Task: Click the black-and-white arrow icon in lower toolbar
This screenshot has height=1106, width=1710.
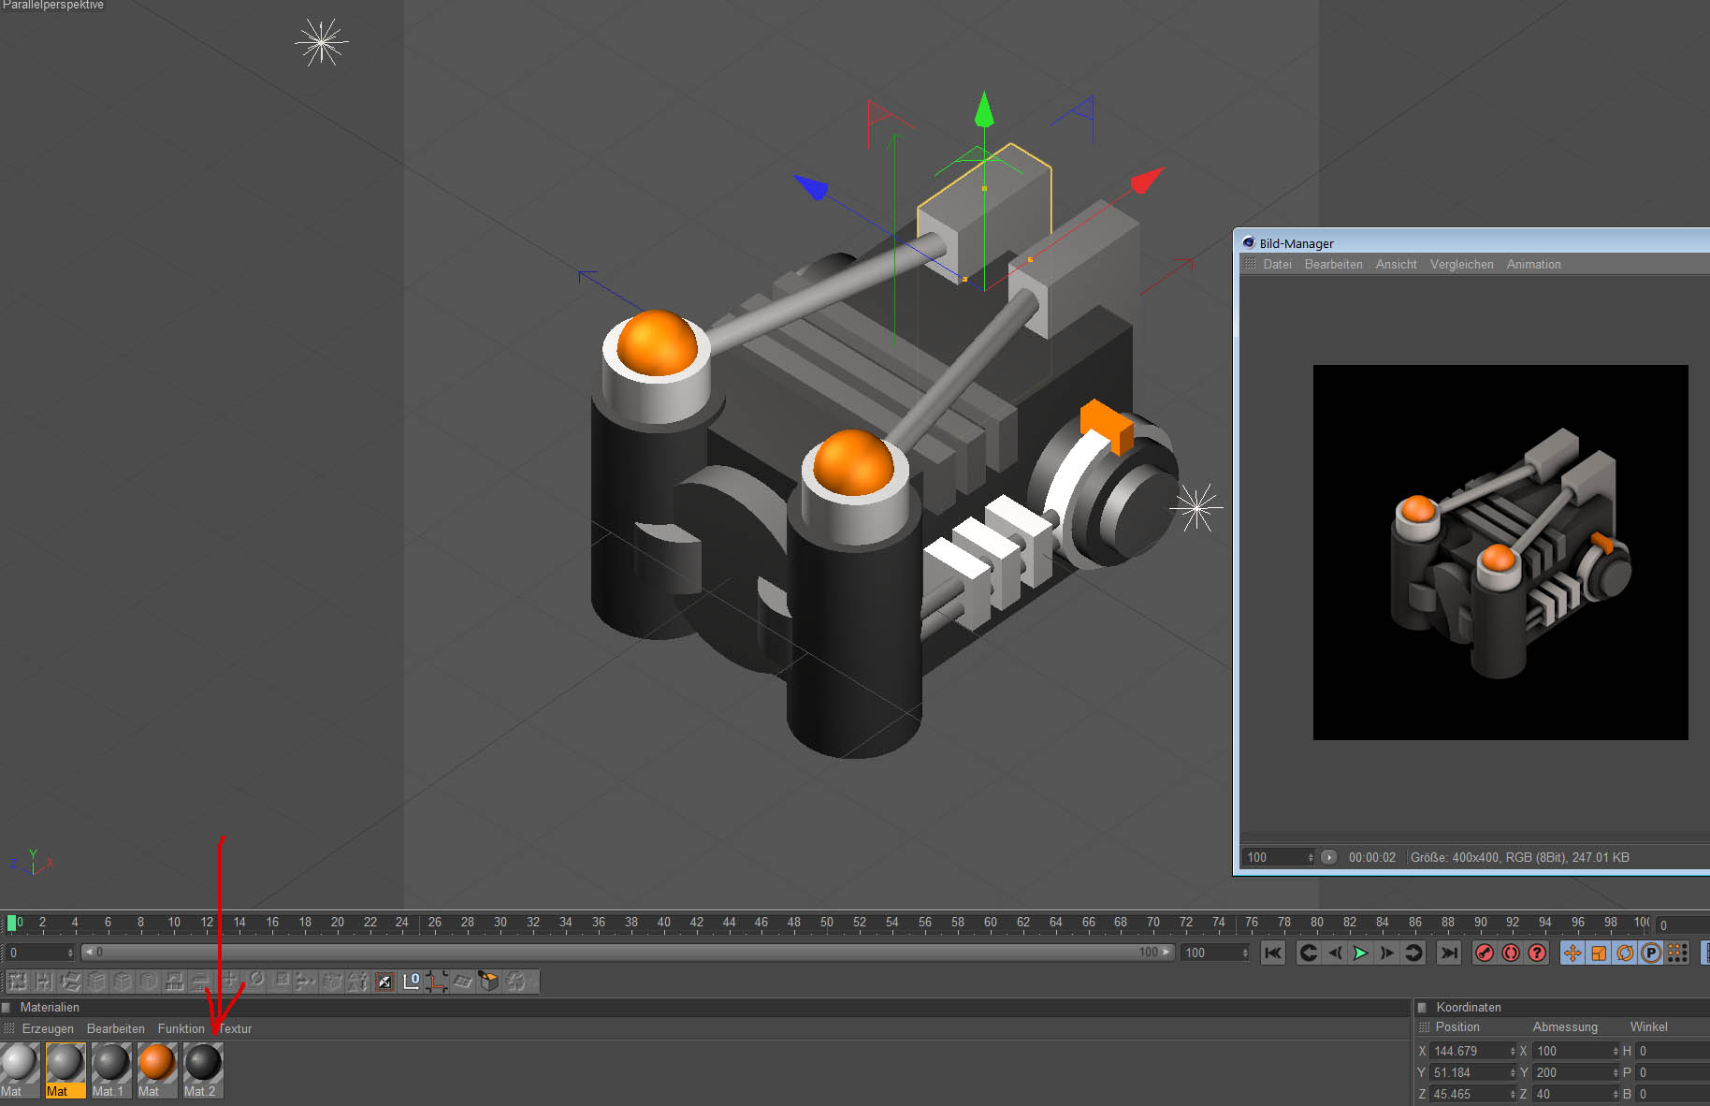Action: pyautogui.click(x=384, y=982)
